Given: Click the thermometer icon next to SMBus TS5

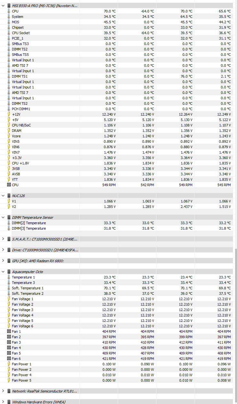Looking at the screenshot, I should 9,55.
